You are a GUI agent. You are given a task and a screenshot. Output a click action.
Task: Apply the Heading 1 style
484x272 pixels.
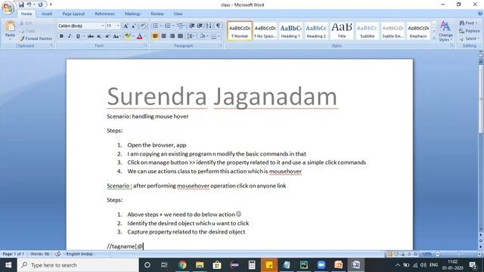point(290,31)
